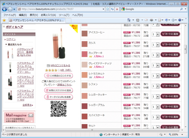Open quantity dropdown for グレイズドドーナッツ
This screenshot has height=138, width=189.
157,65
